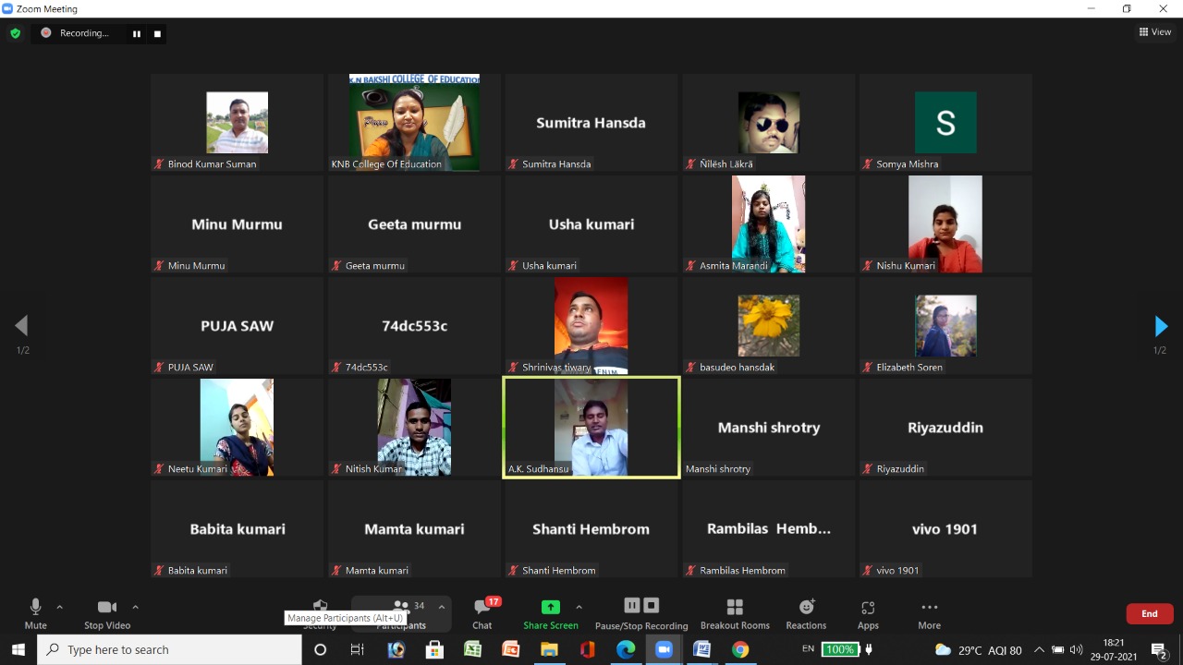Open the Chat panel
1183x665 pixels.
482,612
